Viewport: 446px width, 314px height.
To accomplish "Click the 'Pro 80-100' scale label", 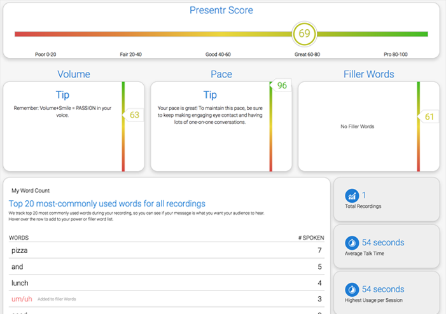I will (x=395, y=54).
